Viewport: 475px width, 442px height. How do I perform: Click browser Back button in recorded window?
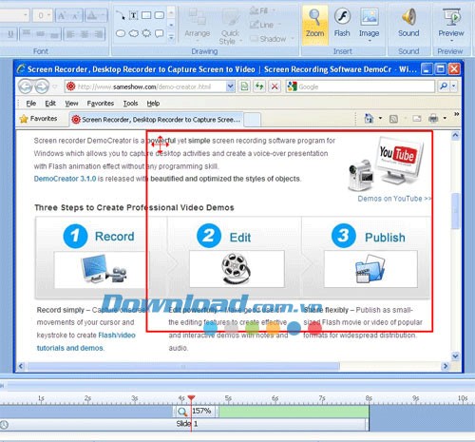(x=26, y=86)
